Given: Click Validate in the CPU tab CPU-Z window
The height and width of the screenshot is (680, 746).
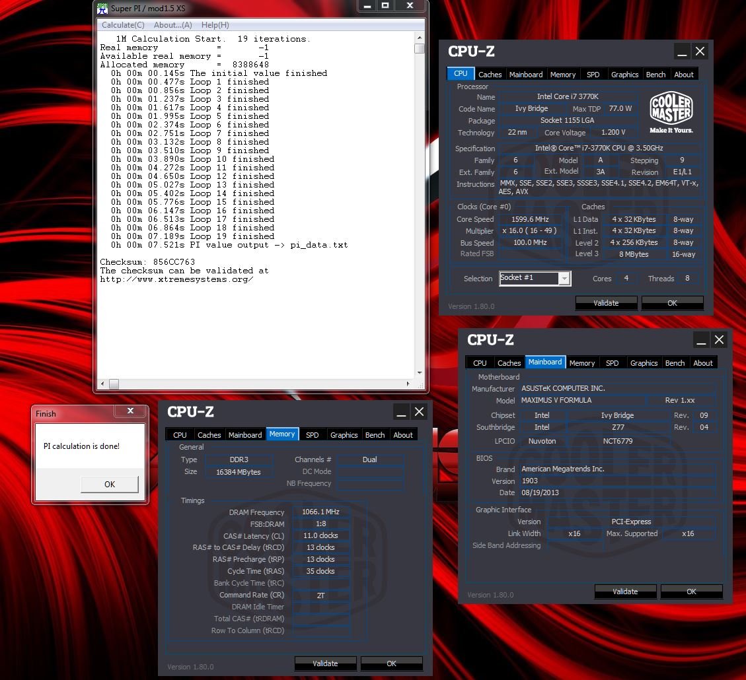Looking at the screenshot, I should (x=606, y=302).
